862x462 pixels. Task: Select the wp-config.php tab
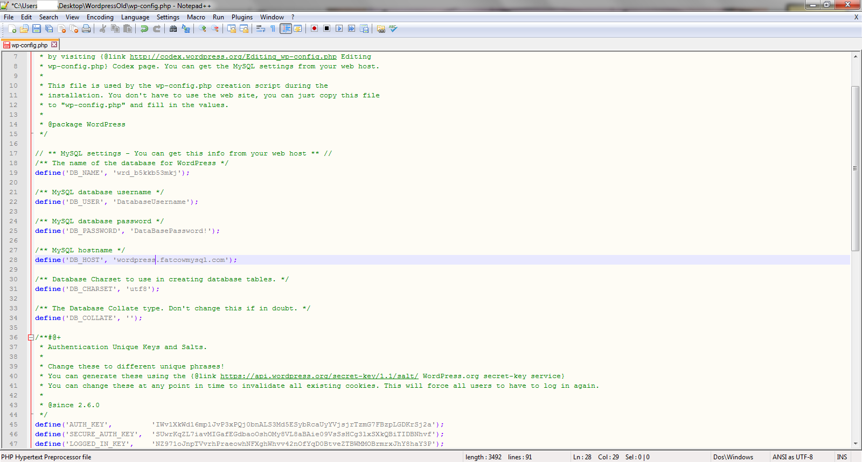(x=30, y=45)
